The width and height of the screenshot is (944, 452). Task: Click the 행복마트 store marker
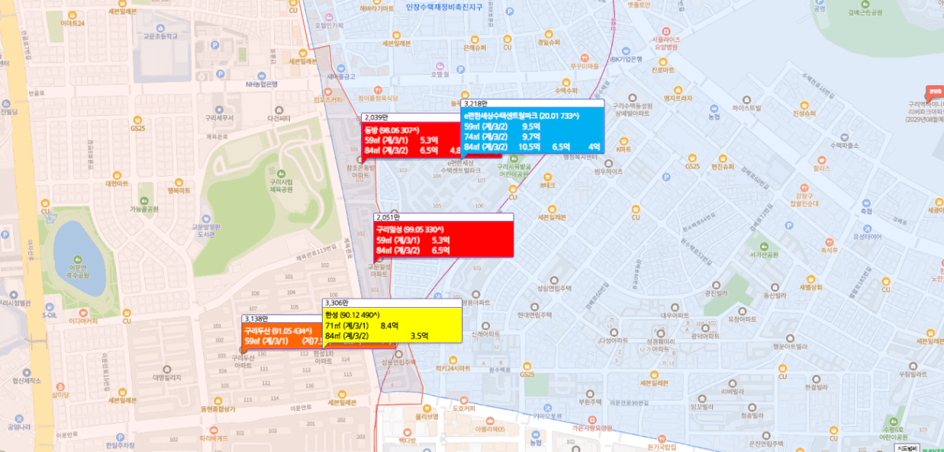(x=180, y=181)
